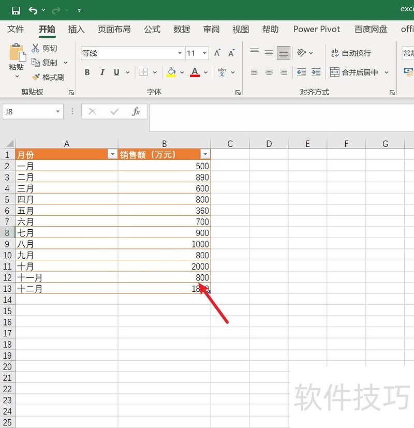This screenshot has height=428, width=414.
Task: Open the 销售额 column filter dropdown
Action: (x=205, y=154)
